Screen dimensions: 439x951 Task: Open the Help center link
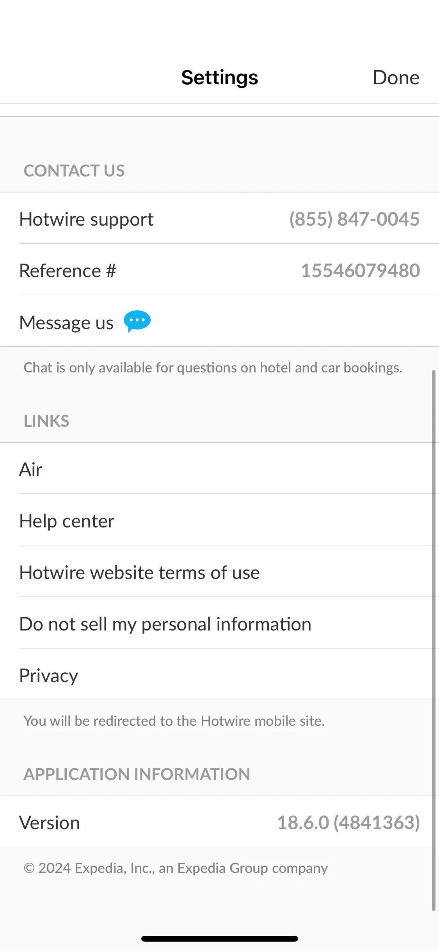[x=219, y=520]
